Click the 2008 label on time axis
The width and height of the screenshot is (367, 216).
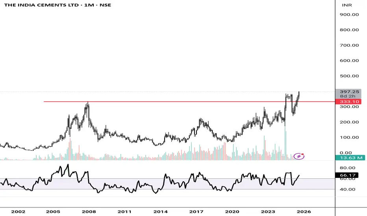(x=89, y=212)
